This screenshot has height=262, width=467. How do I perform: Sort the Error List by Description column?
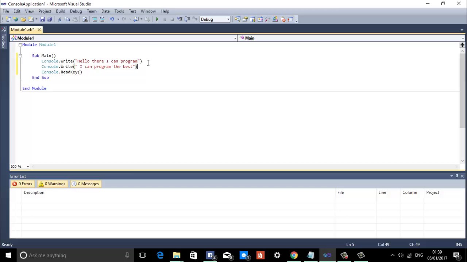point(178,192)
